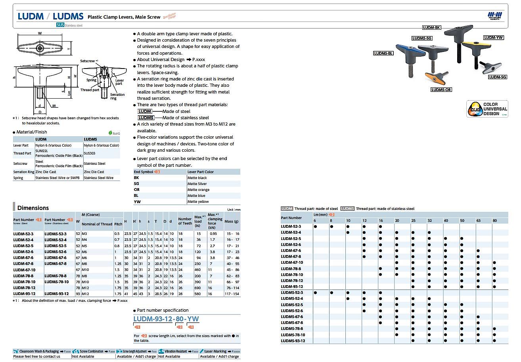Click the manufacturer logo at top right
This screenshot has width=521, height=362.
pos(494,16)
